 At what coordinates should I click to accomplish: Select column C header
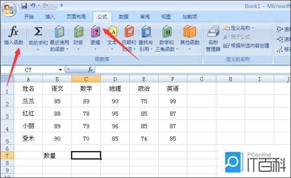[86, 79]
